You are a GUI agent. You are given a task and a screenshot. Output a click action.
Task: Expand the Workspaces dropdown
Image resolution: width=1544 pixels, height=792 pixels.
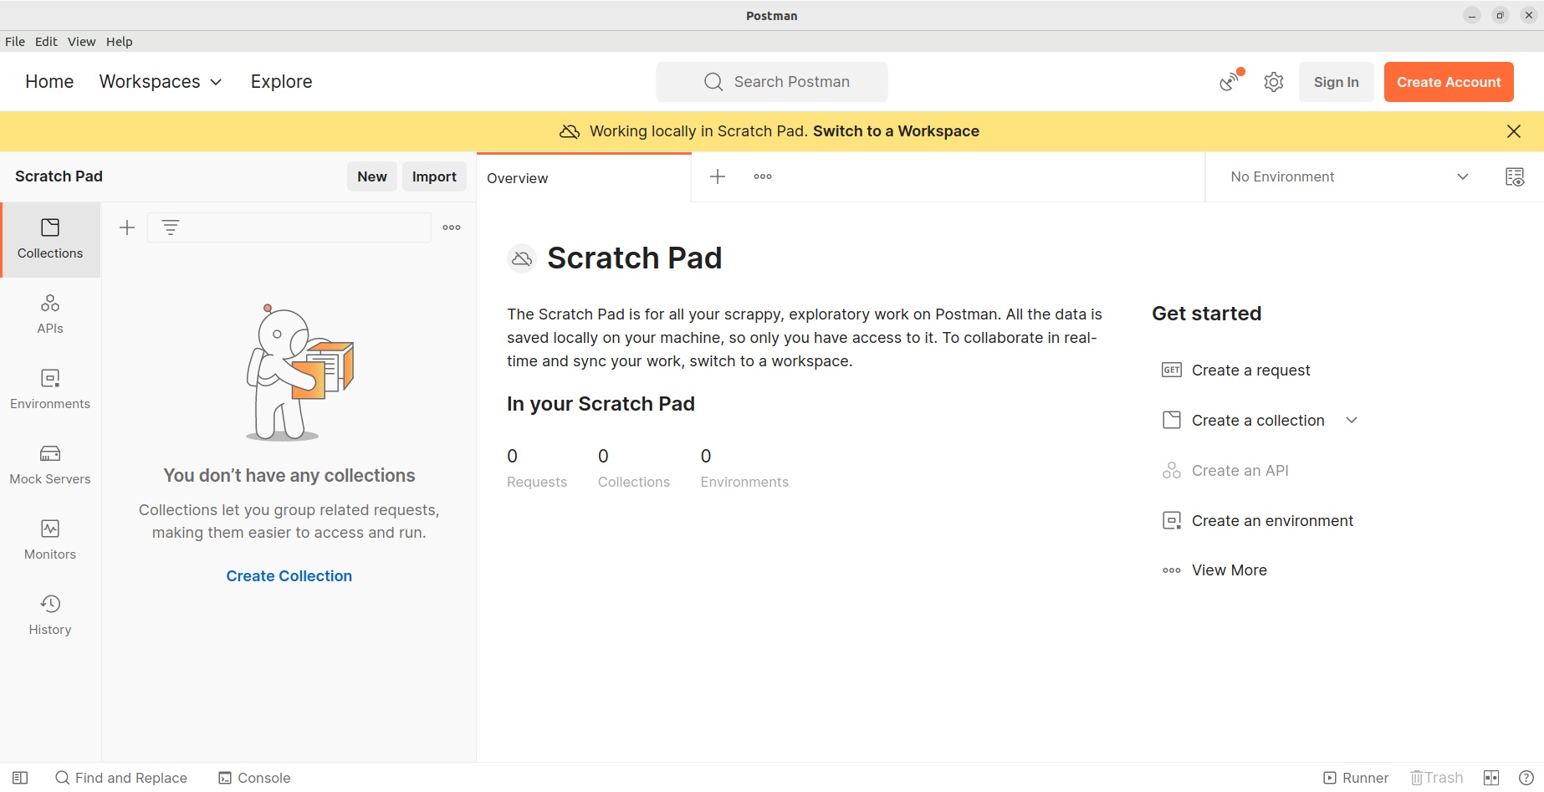coord(161,81)
